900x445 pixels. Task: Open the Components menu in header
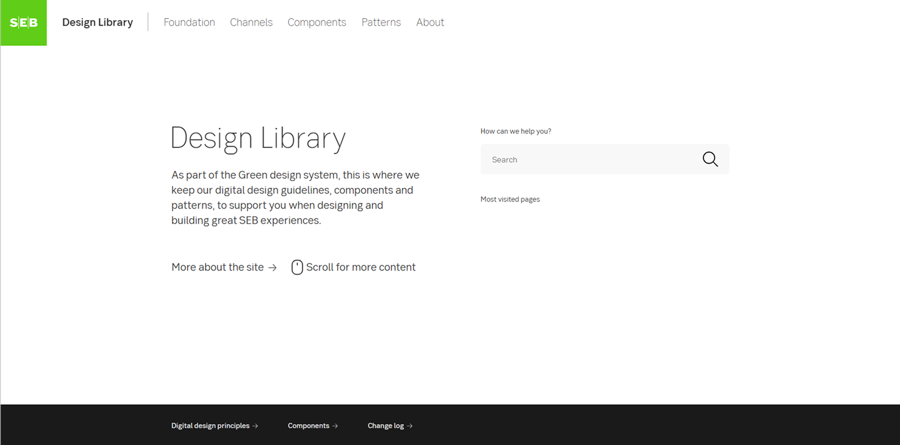click(317, 22)
